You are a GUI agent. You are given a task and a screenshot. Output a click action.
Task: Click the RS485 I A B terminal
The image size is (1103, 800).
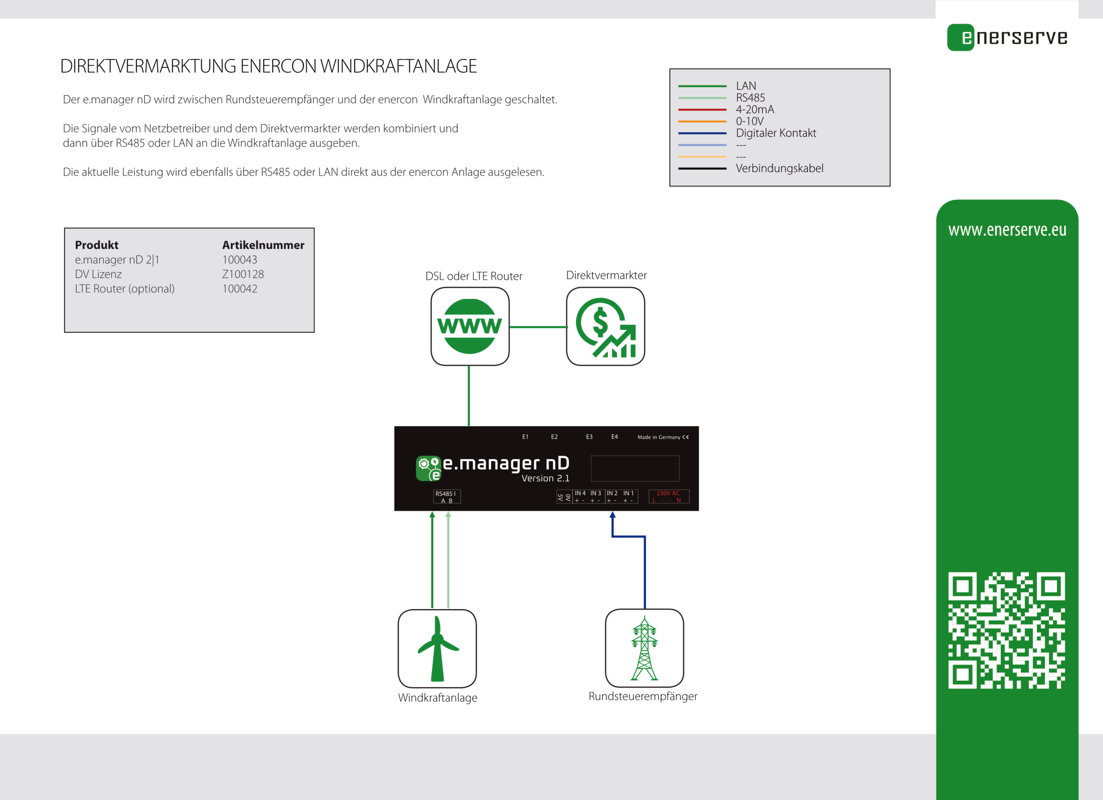pos(446,497)
